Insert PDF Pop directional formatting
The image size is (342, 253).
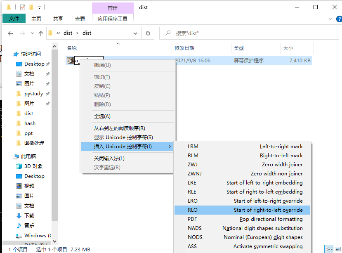[x=242, y=219]
